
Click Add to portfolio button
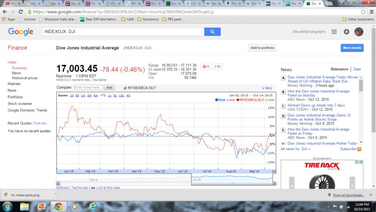tap(262, 48)
